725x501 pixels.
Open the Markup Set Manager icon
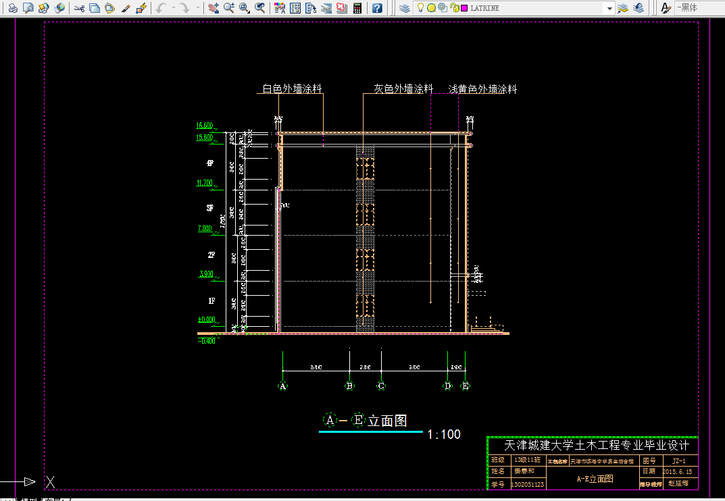(x=342, y=8)
